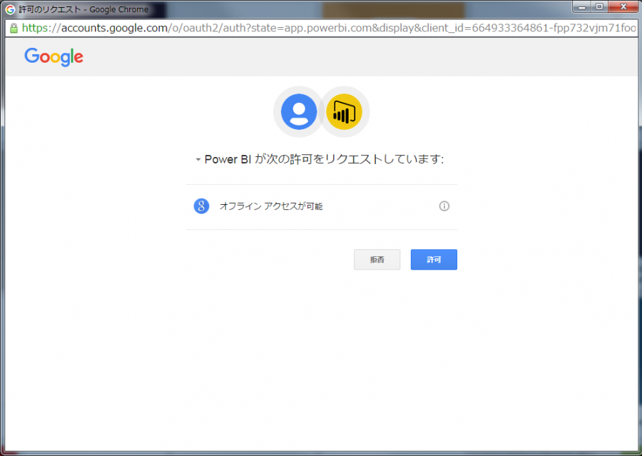642x456 pixels.
Task: Click the yellow Power BI app icon
Action: pyautogui.click(x=344, y=111)
